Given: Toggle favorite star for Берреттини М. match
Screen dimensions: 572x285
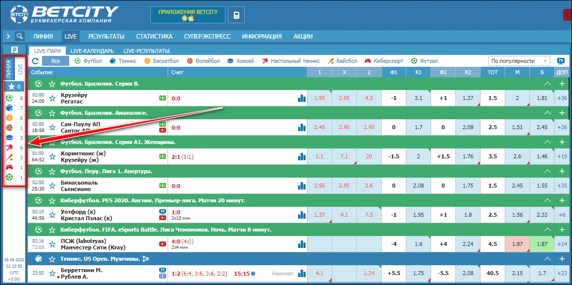Looking at the screenshot, I should tap(52, 273).
